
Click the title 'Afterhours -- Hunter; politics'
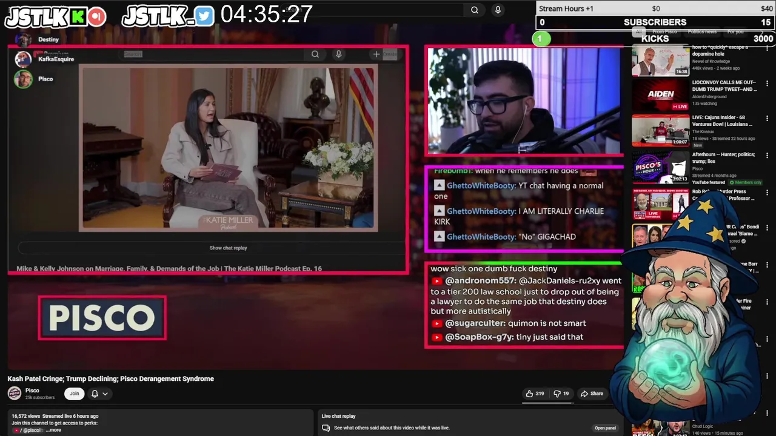tap(723, 158)
